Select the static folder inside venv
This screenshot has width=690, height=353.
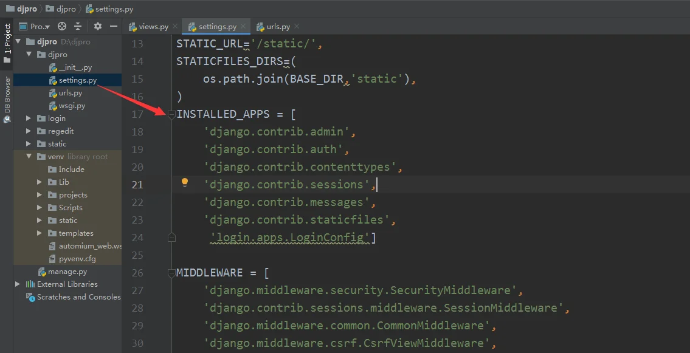[67, 220]
